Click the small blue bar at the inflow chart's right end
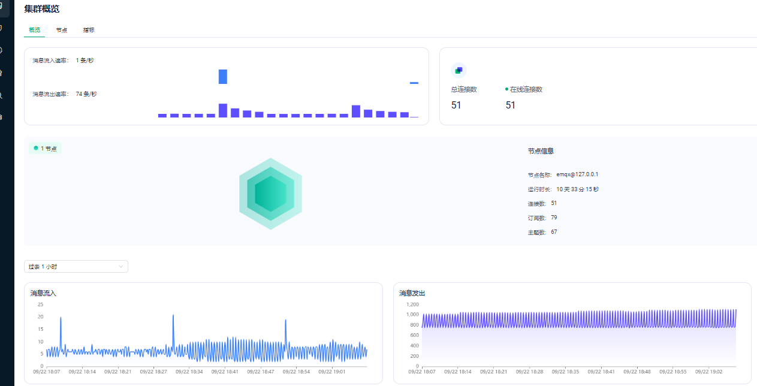Image resolution: width=757 pixels, height=386 pixels. (414, 83)
